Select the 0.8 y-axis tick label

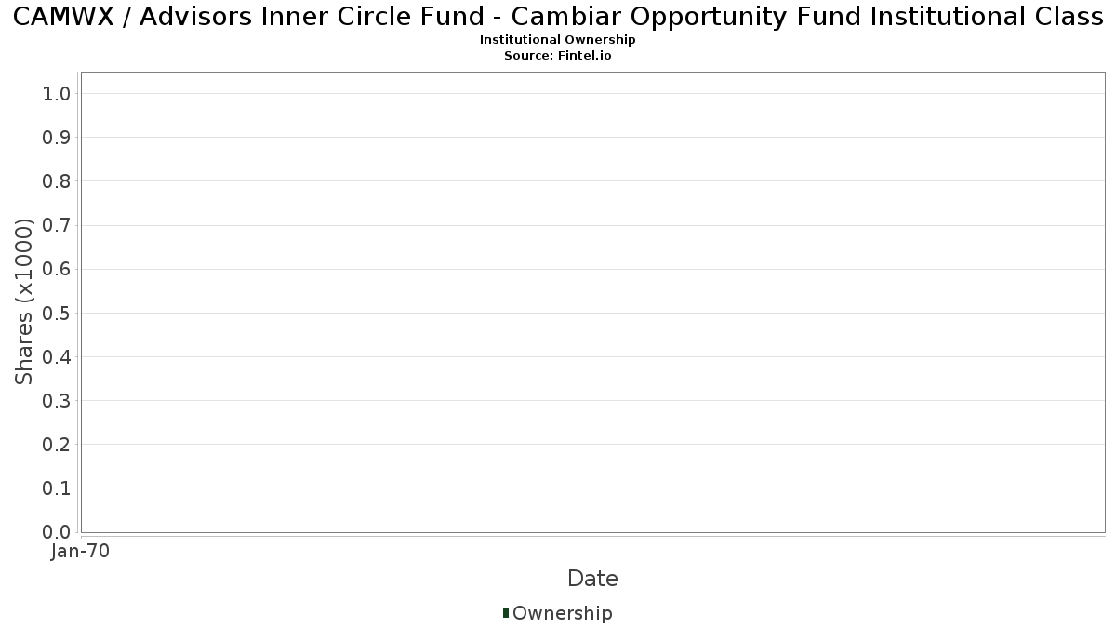[57, 181]
